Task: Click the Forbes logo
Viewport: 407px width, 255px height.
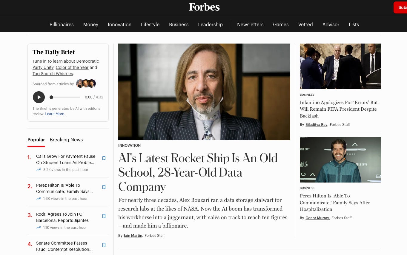Action: (204, 7)
